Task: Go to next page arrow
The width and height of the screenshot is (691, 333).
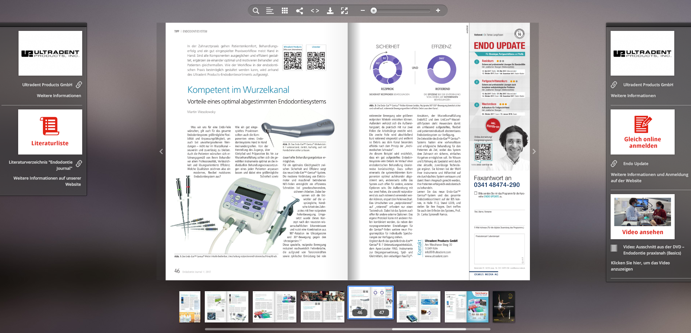Action: click(x=534, y=152)
